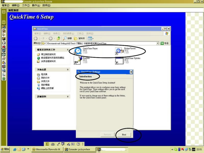Screen dimensions: 204x153
Task: Click the 移至 Go button beside the address bar
Action: pos(164,43)
